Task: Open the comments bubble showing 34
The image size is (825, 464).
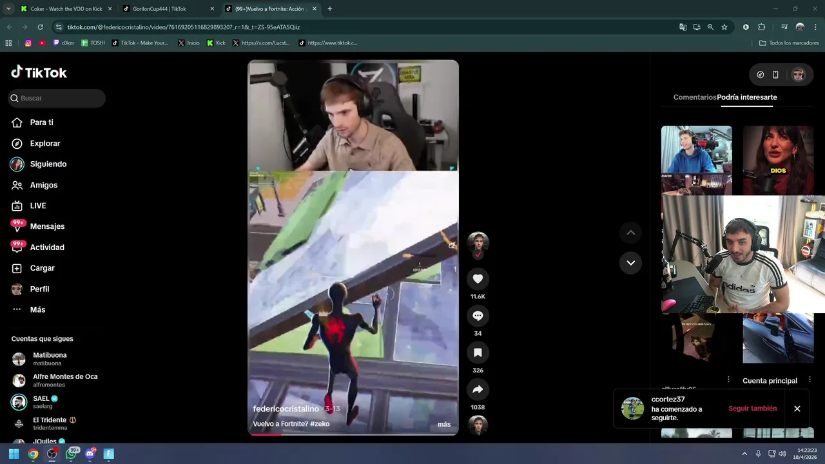Action: (478, 316)
